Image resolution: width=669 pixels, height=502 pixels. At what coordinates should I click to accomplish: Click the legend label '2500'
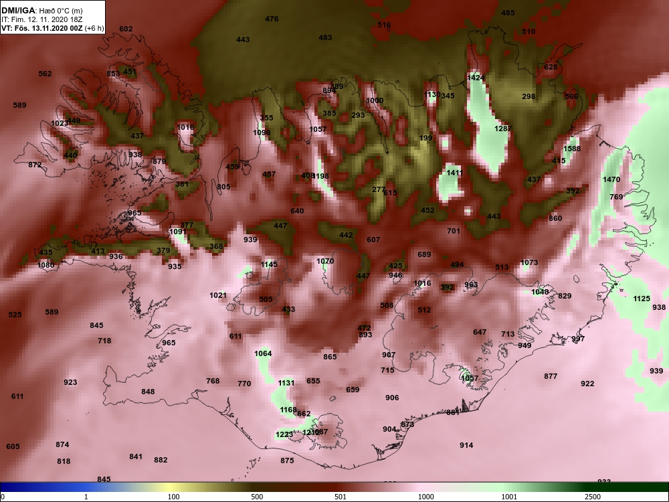[x=593, y=497]
